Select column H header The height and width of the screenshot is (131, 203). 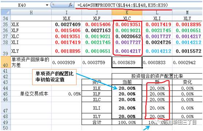[x=31, y=12]
